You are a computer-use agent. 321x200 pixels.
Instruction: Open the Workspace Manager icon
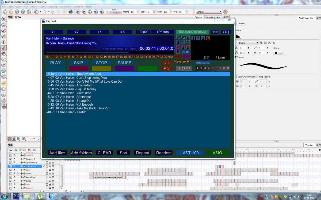[x=225, y=12]
